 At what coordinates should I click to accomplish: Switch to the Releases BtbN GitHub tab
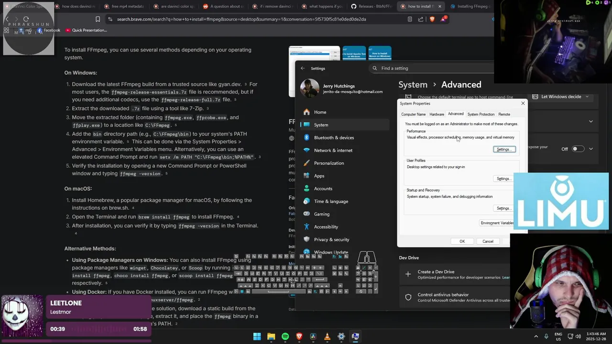pyautogui.click(x=371, y=6)
